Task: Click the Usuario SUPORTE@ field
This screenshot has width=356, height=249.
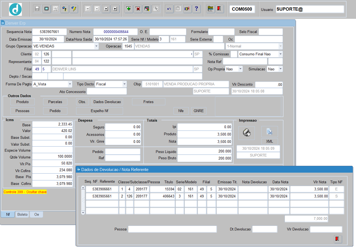Action: pos(310,9)
